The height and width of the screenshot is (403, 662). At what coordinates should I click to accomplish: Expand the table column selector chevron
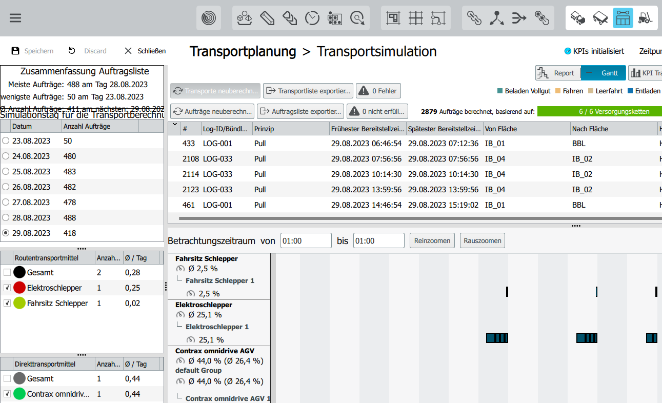[174, 124]
